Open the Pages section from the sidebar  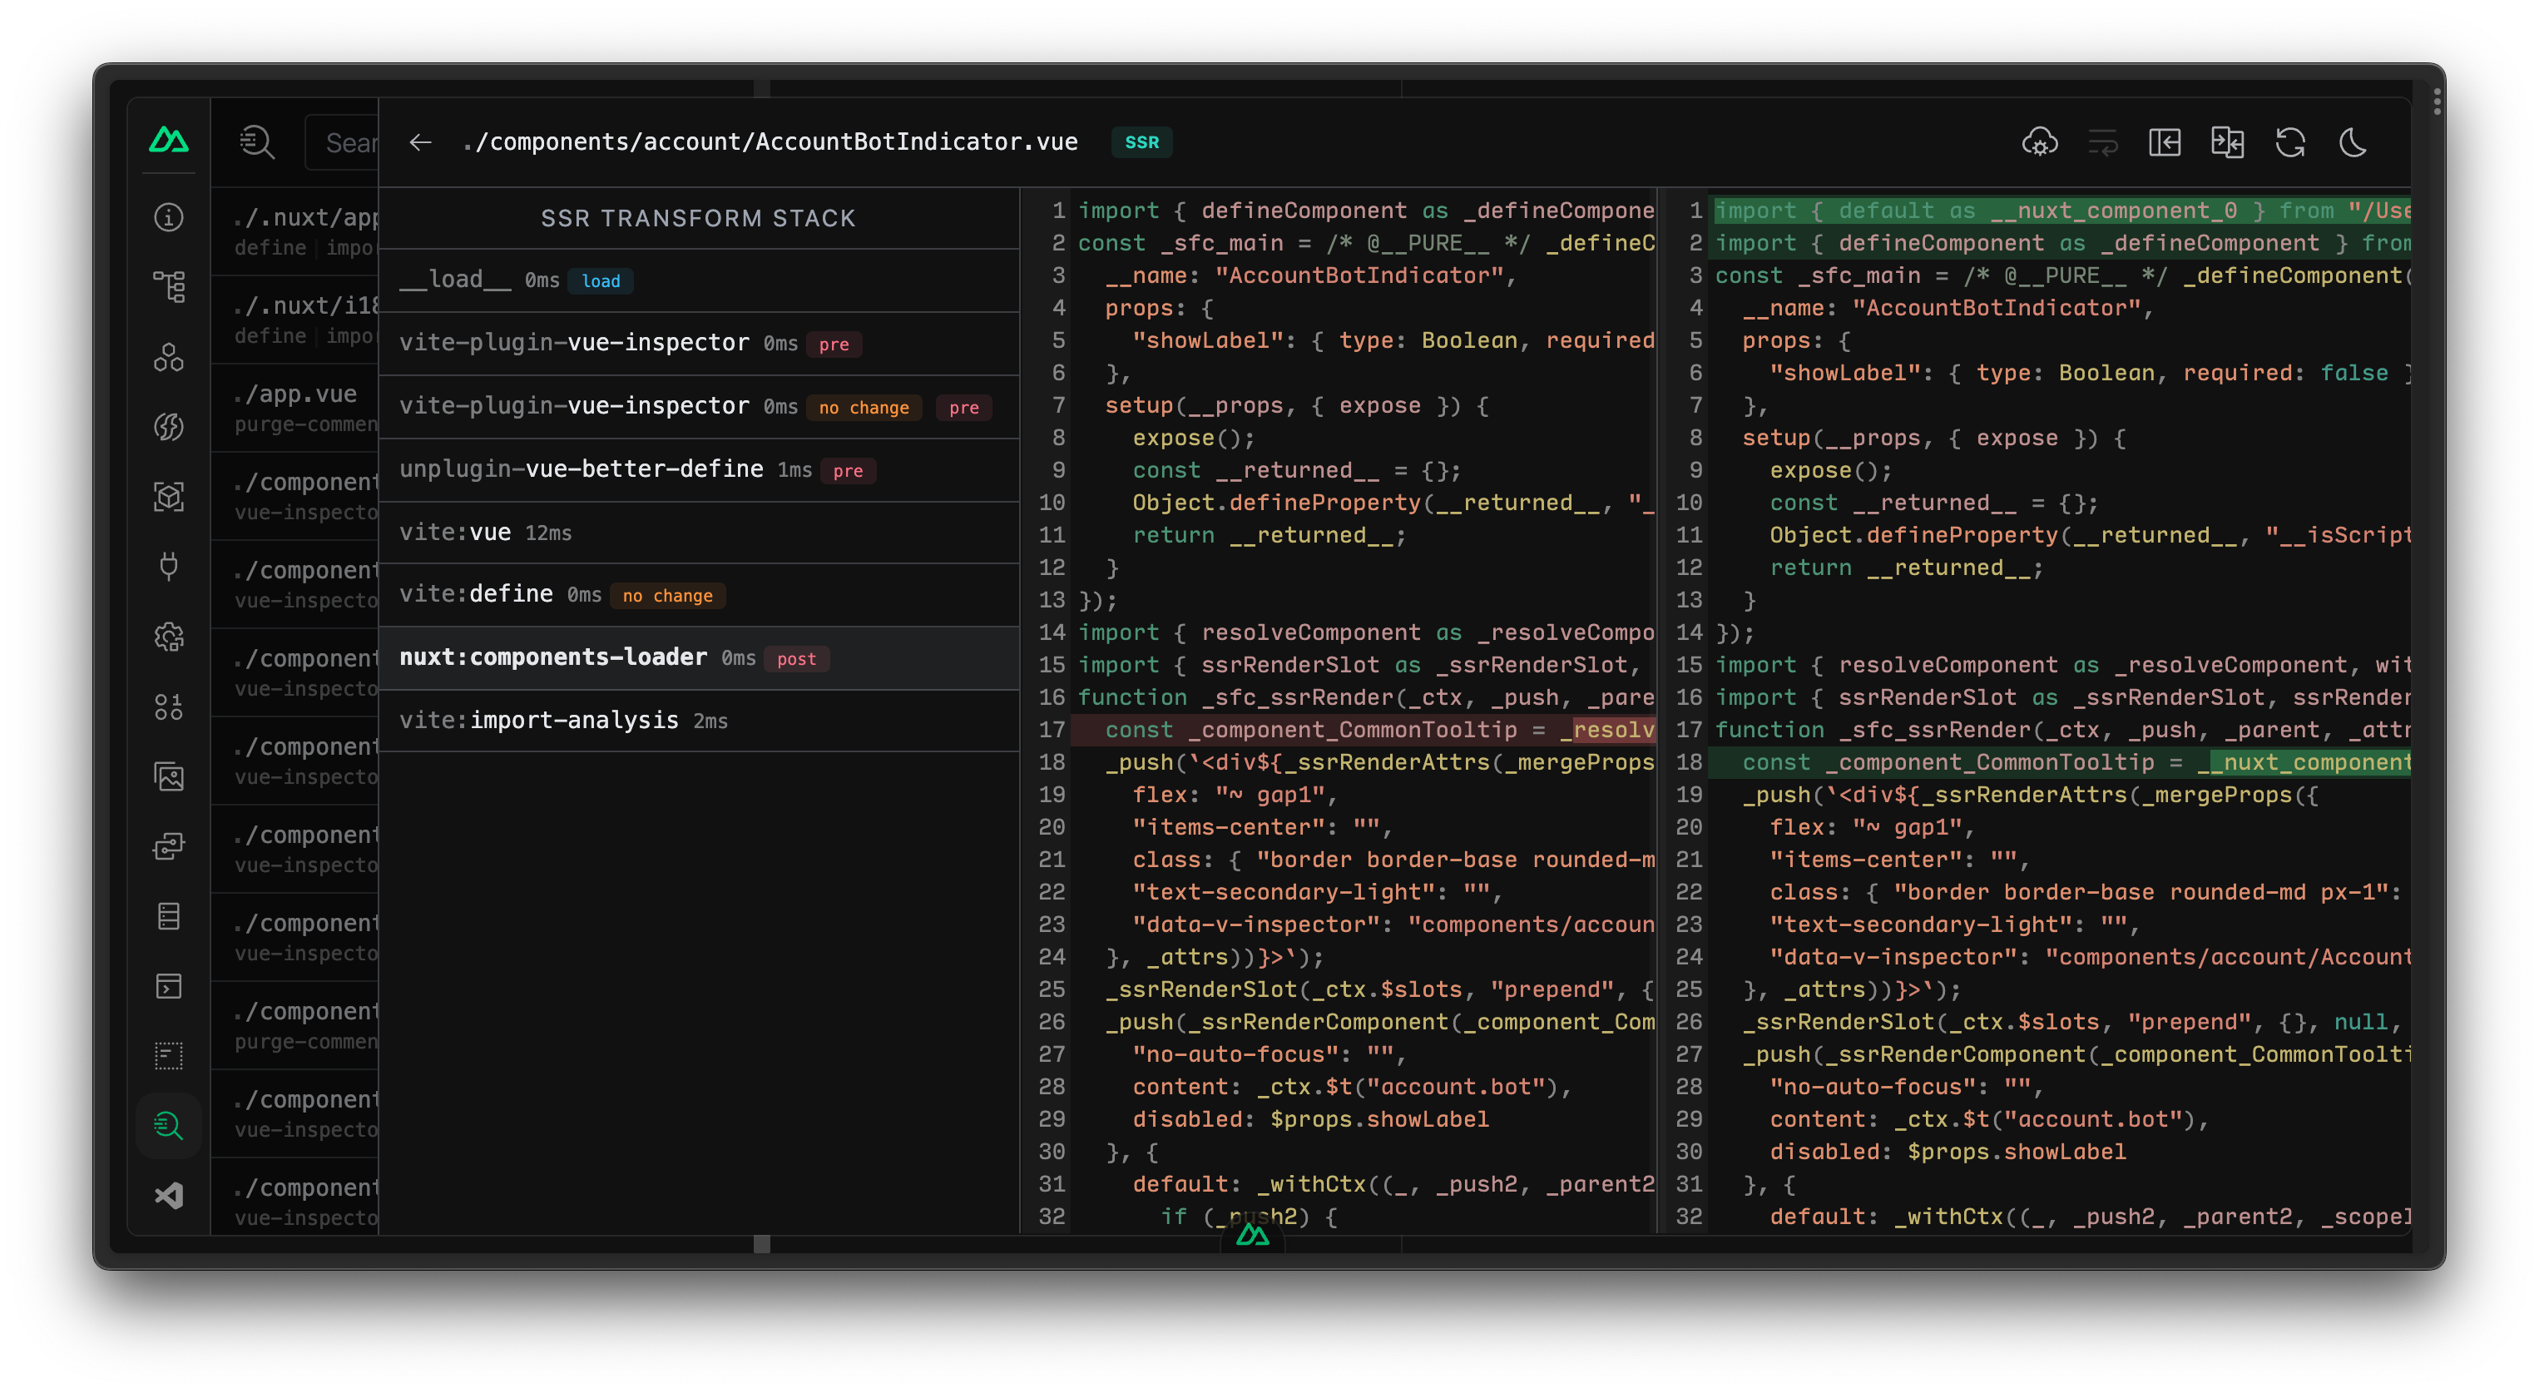click(x=169, y=286)
